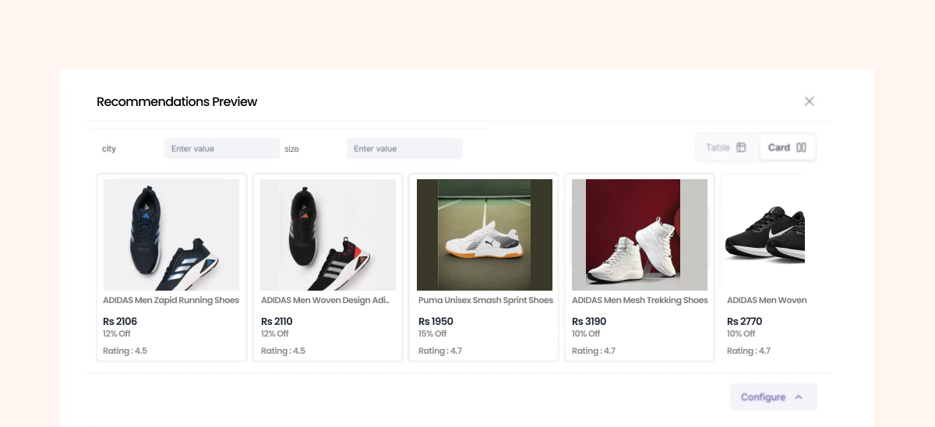Click the Configure button
The height and width of the screenshot is (427, 935).
point(764,397)
